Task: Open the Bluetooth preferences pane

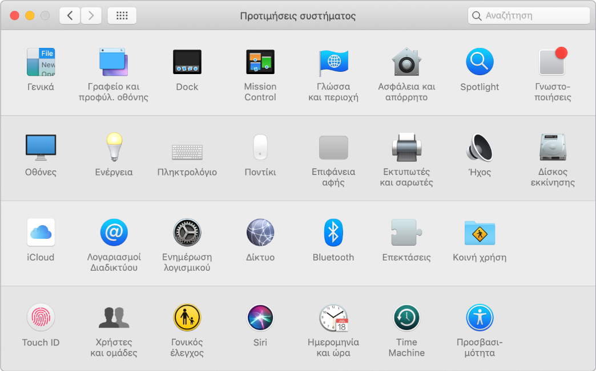Action: (x=333, y=233)
